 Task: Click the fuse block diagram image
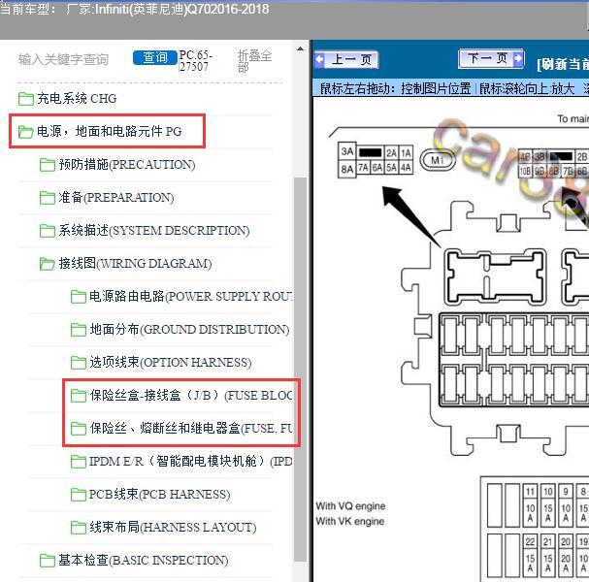coord(451,338)
